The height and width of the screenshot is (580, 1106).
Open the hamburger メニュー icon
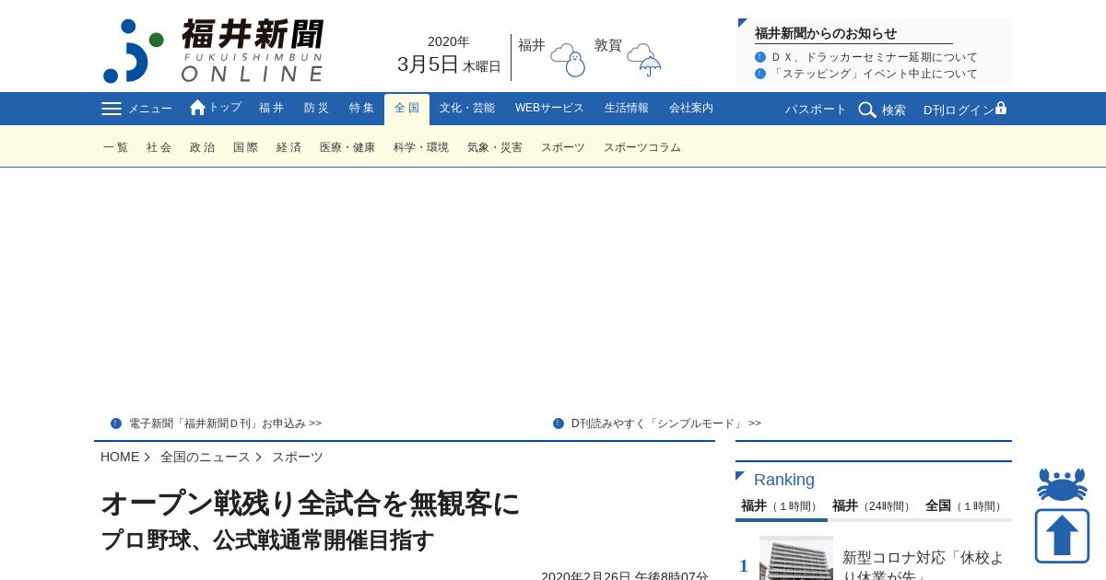click(112, 109)
